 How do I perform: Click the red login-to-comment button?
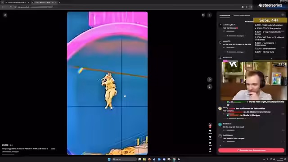pos(251,150)
